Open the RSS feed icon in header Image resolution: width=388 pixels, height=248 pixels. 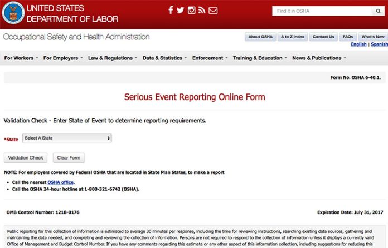(x=202, y=10)
